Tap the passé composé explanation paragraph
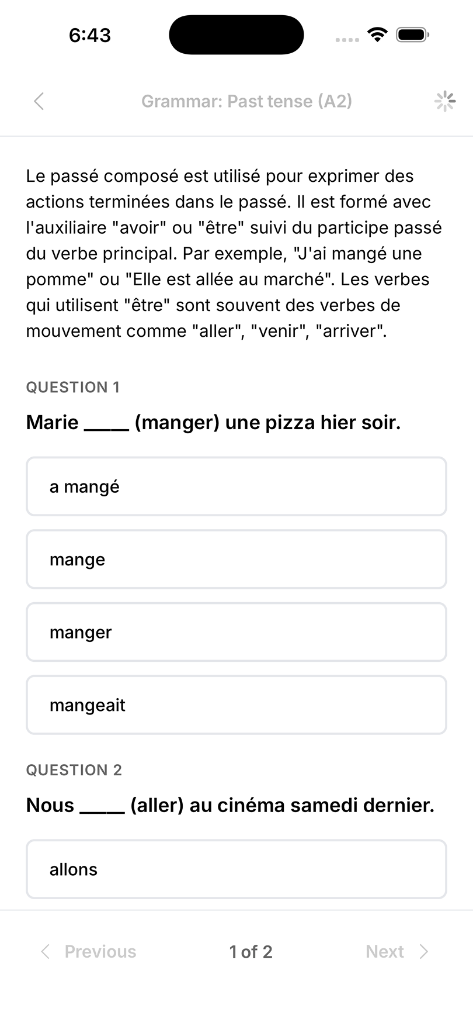 pyautogui.click(x=234, y=253)
